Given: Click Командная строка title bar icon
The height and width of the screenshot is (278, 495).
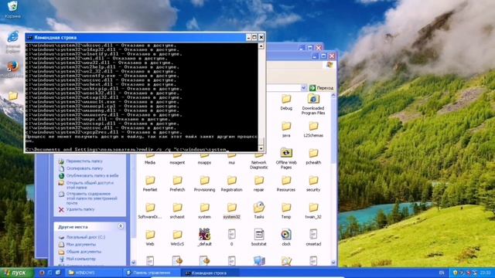Looking at the screenshot, I should [x=29, y=38].
